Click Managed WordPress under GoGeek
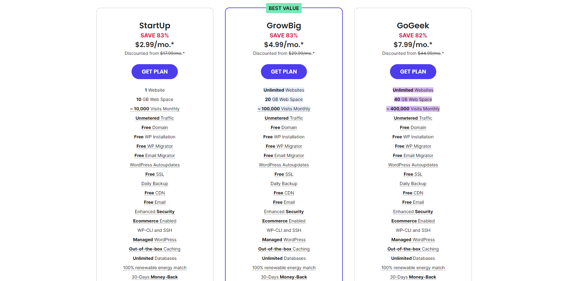This screenshot has width=570, height=281. [x=413, y=240]
